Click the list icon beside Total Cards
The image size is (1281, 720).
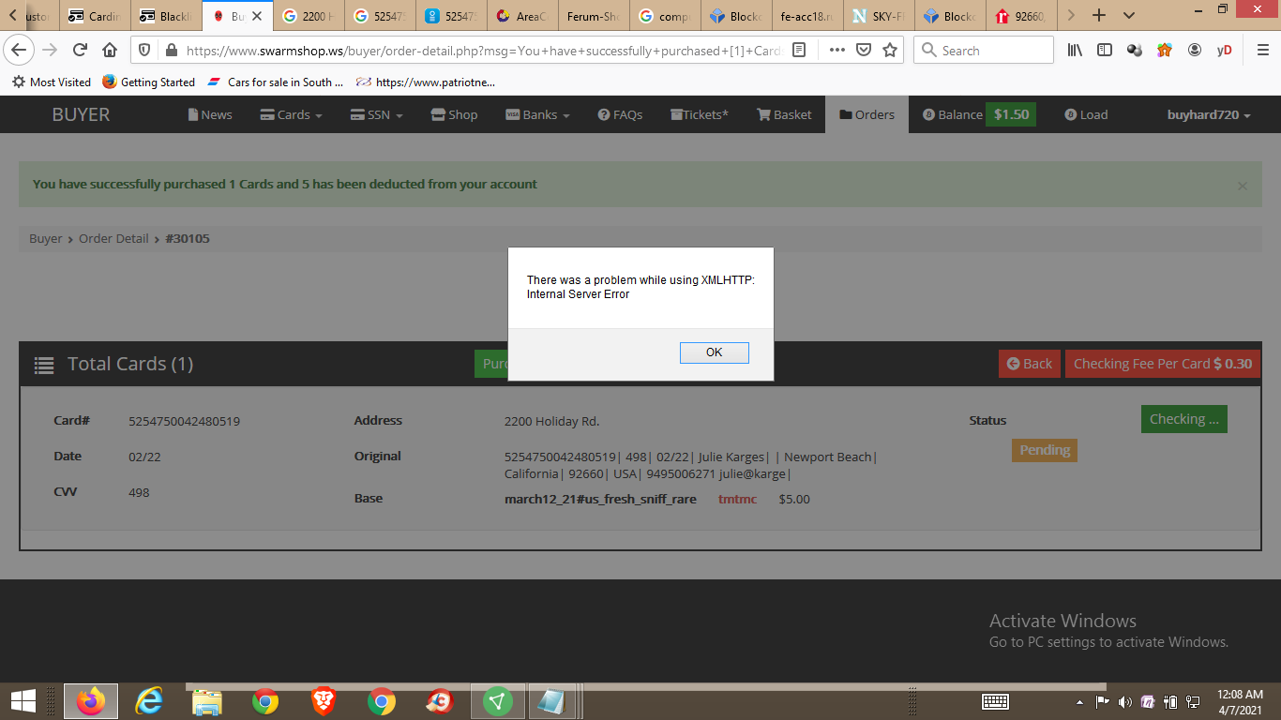pos(43,364)
